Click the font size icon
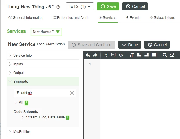Image resolution: width=180 pixels, height=139 pixels. [132, 55]
